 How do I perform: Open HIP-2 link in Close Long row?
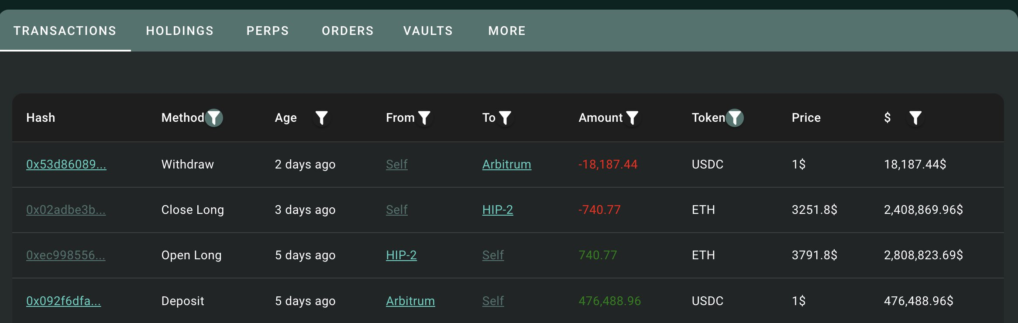498,210
